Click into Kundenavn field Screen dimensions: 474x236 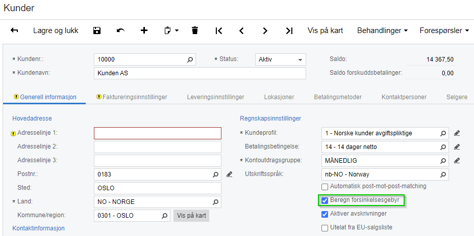point(200,73)
